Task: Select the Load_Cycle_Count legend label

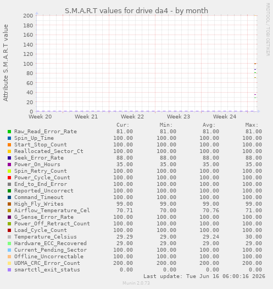Action: (x=41, y=230)
